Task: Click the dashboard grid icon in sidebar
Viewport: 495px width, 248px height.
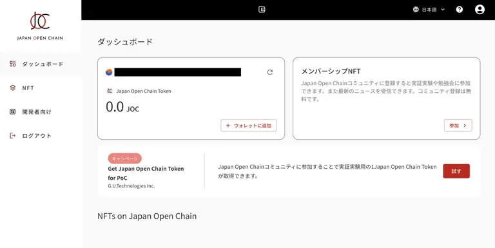Action: 13,64
